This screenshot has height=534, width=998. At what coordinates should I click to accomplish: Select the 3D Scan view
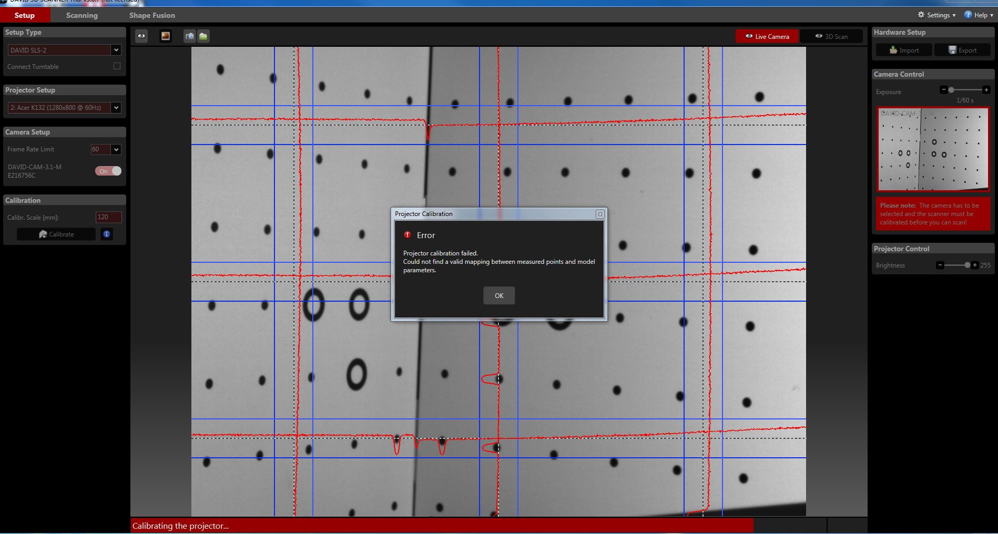coord(831,36)
